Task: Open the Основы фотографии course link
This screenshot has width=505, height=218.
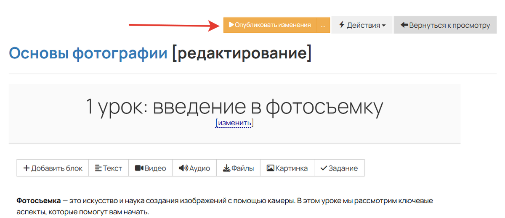Action: click(88, 53)
